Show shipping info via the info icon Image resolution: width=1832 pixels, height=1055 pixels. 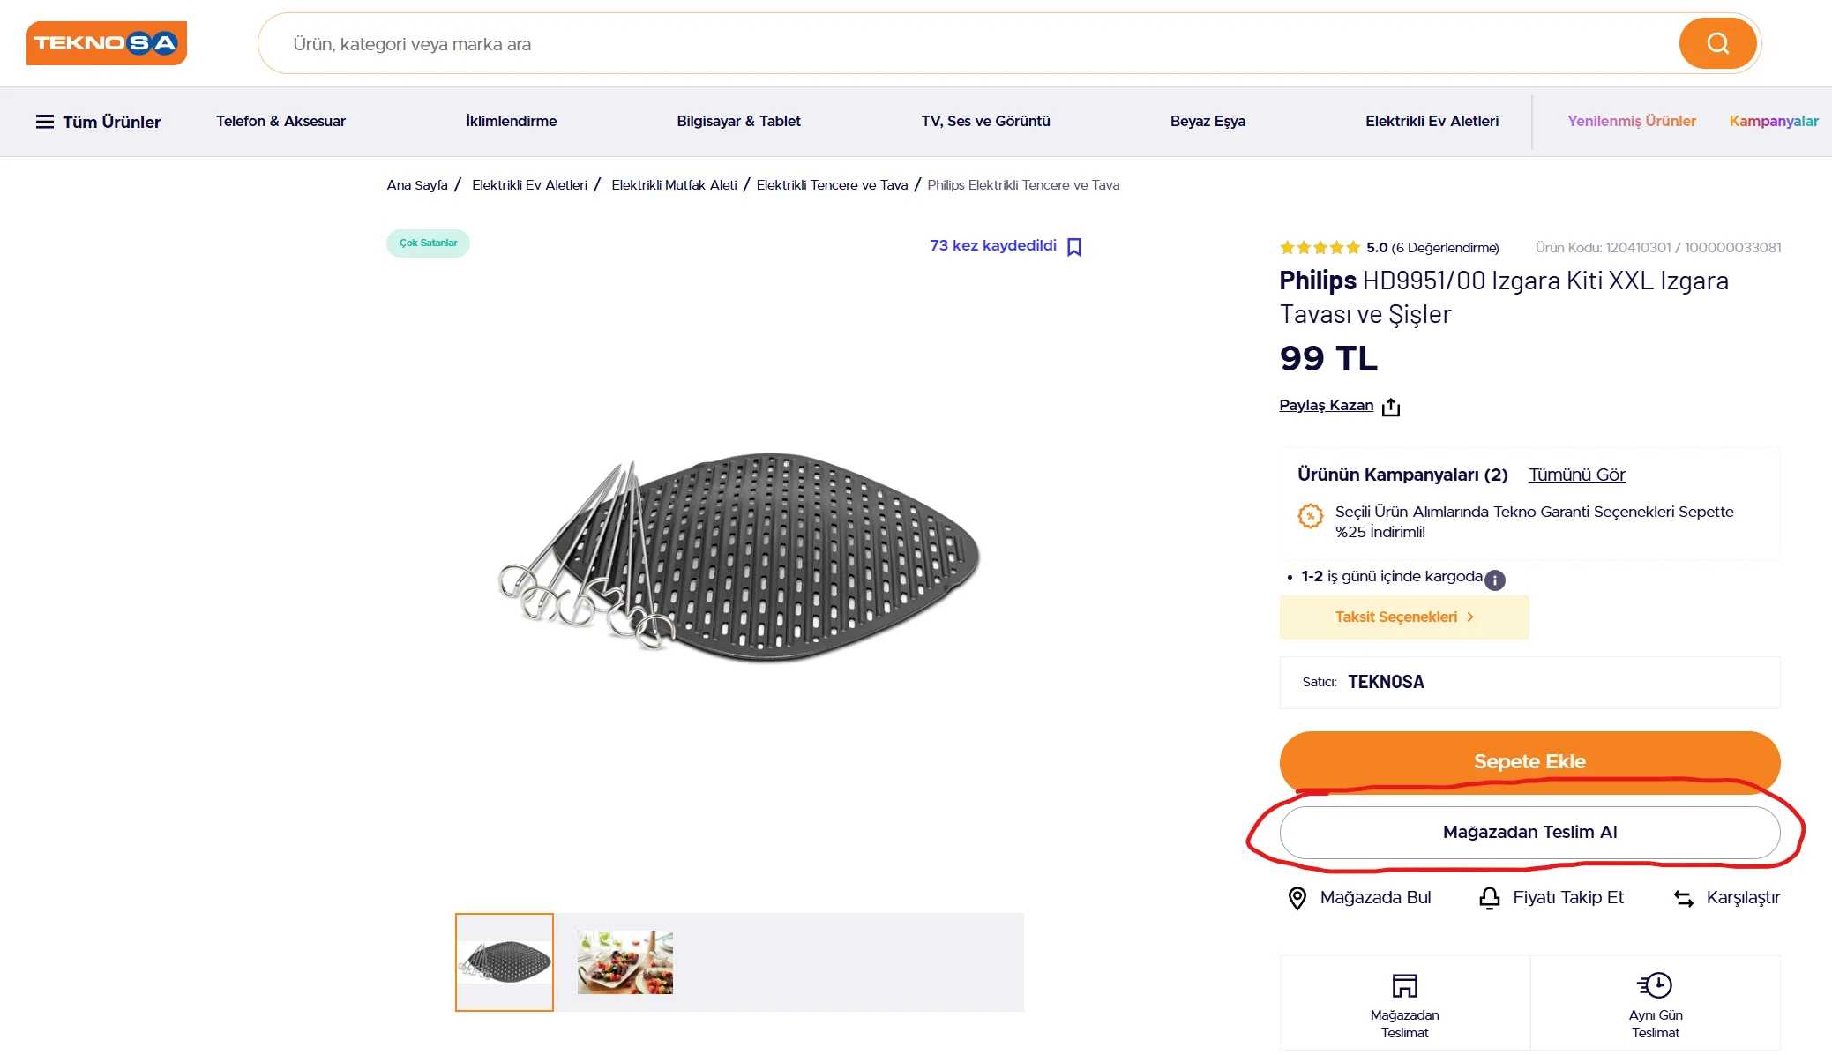point(1495,580)
